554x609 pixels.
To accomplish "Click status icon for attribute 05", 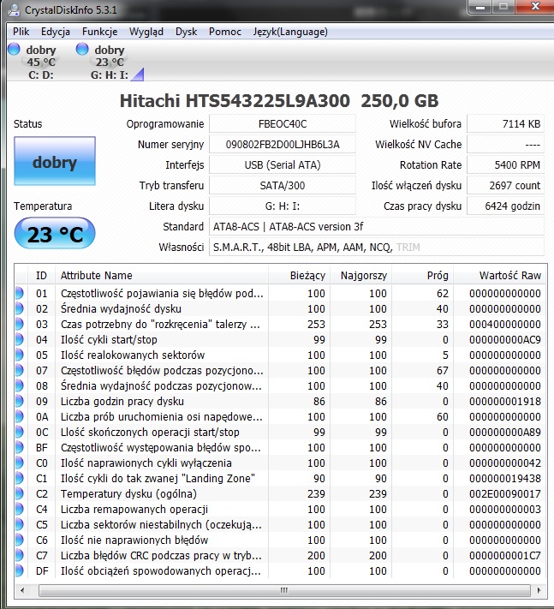I will click(20, 355).
